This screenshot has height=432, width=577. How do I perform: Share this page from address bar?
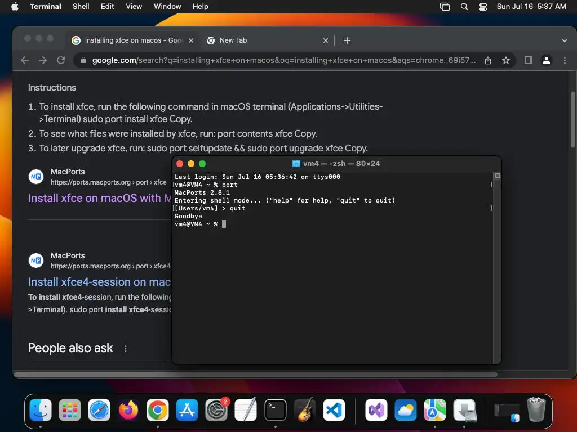488,60
